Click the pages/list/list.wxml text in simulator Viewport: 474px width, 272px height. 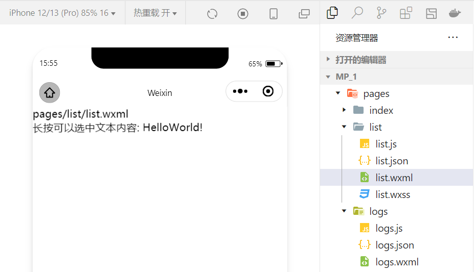point(81,114)
